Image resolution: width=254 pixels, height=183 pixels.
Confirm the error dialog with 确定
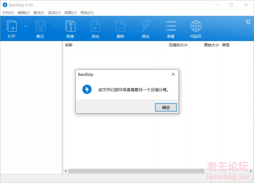tap(166, 107)
